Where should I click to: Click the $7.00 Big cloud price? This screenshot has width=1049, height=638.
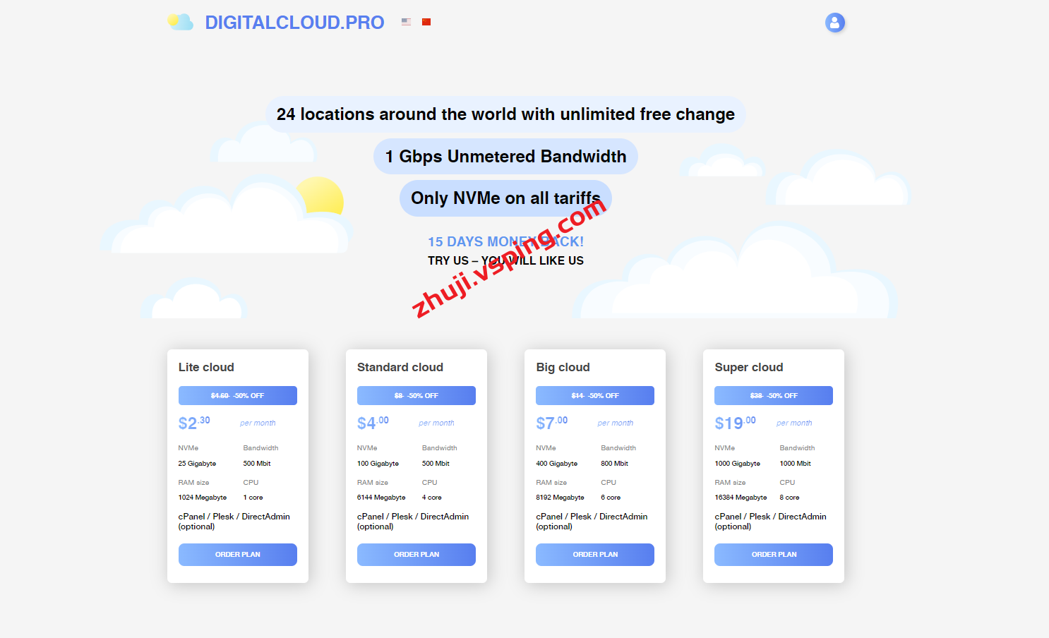coord(551,423)
